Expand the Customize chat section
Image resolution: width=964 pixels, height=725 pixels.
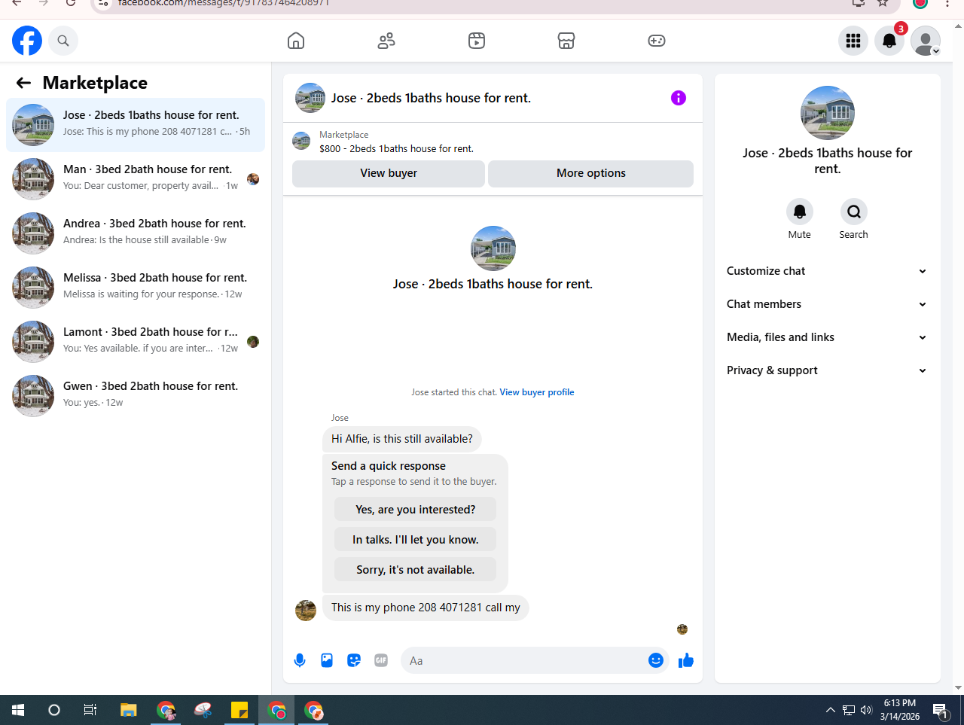coord(827,271)
